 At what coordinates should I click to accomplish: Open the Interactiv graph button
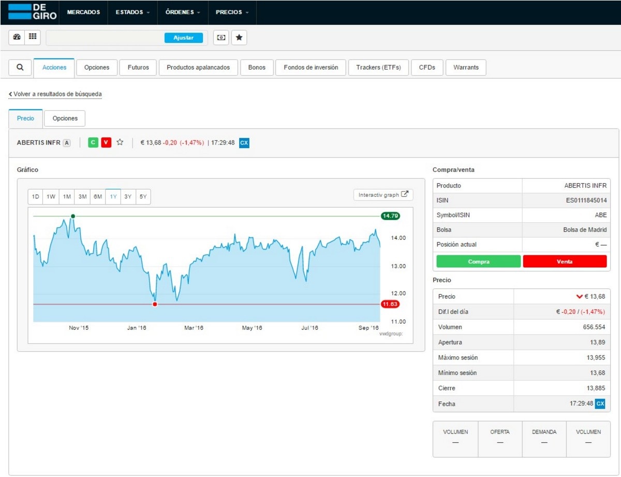pyautogui.click(x=383, y=195)
